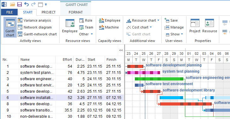Screen dimensions: 230x119
Task: Click the green software engineering Gantt bar
Action: click(x=159, y=79)
